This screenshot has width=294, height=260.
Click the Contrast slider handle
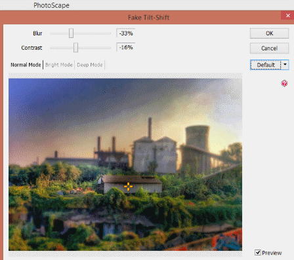75,48
